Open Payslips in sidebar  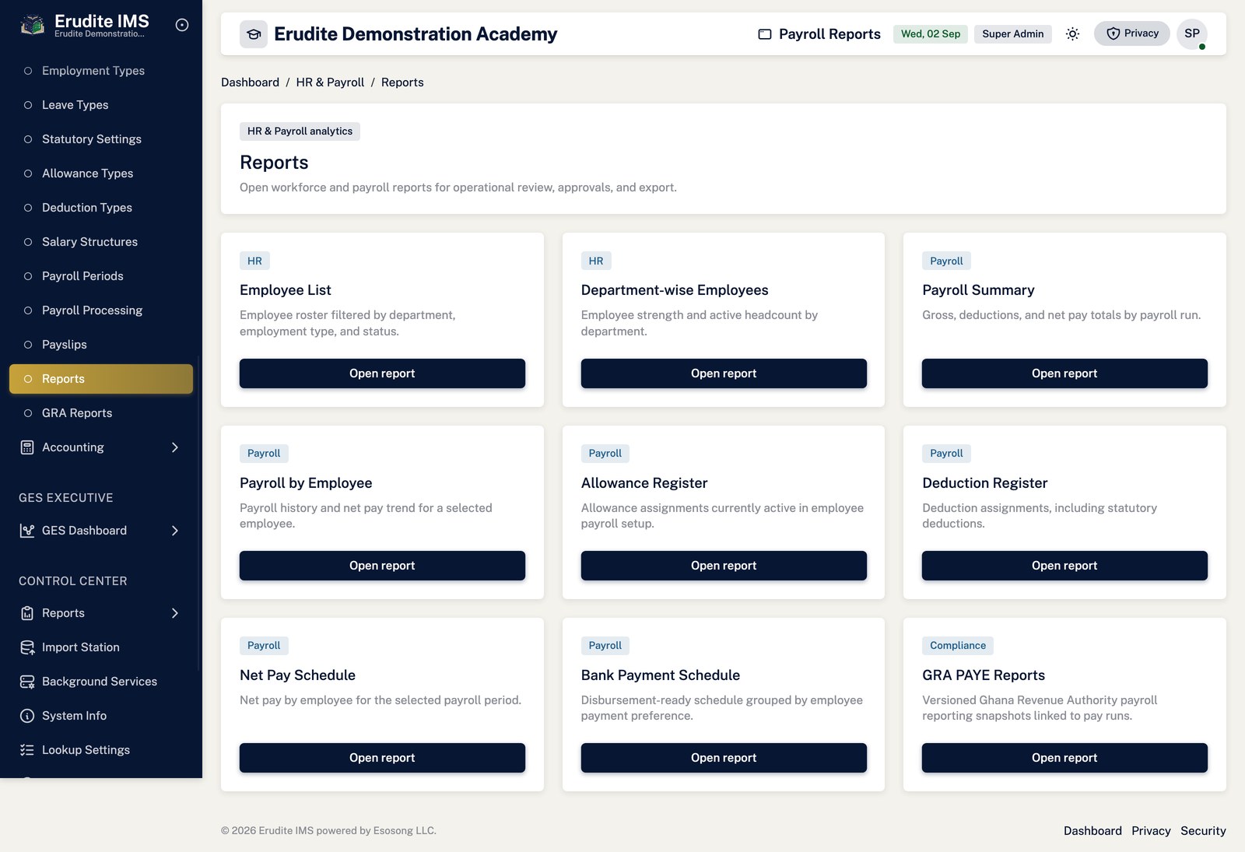click(x=101, y=345)
